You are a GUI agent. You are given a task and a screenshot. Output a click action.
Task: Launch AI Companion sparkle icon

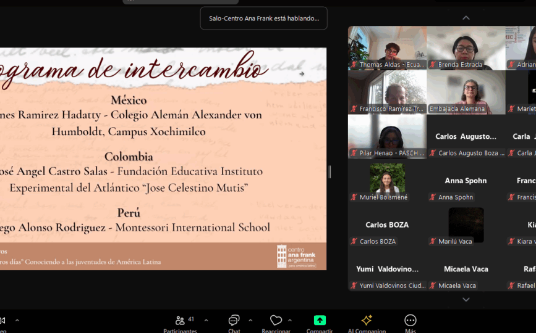pos(367,320)
